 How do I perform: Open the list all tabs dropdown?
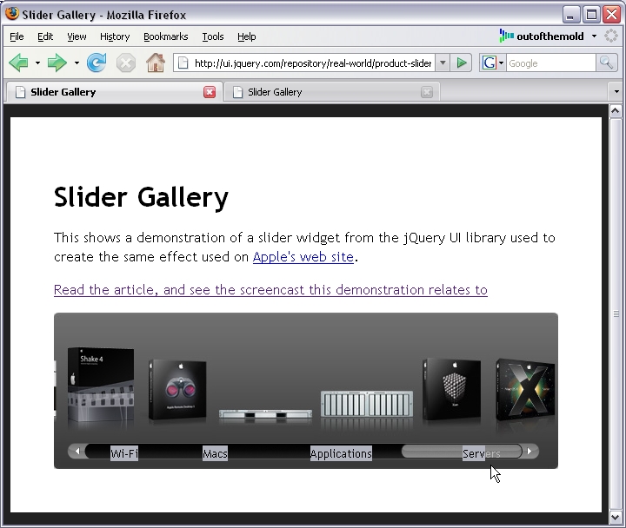click(x=616, y=92)
